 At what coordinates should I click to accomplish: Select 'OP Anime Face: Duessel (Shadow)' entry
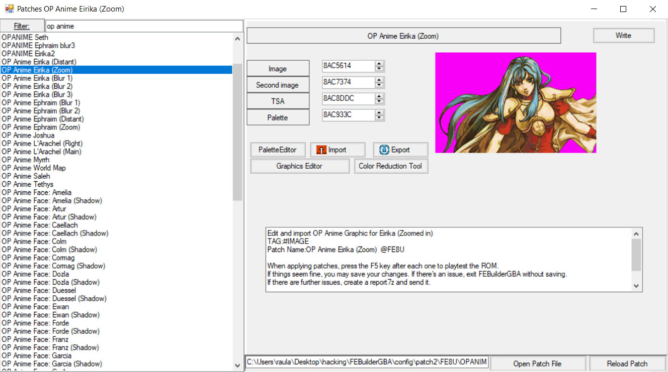(x=117, y=299)
